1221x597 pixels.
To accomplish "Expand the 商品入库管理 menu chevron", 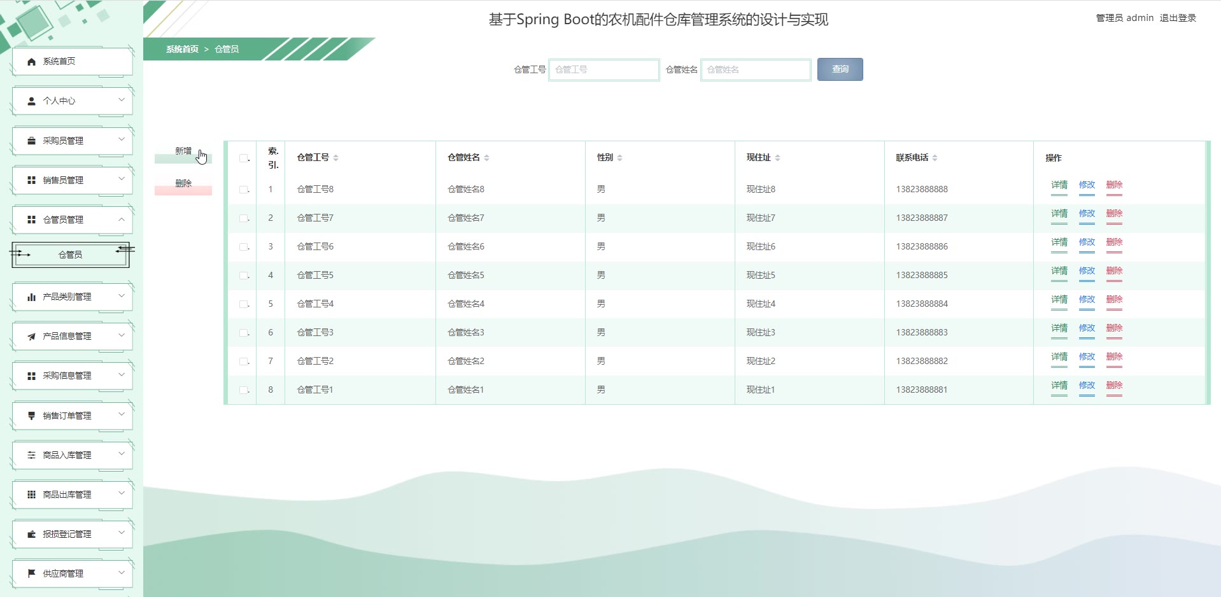I will tap(122, 454).
